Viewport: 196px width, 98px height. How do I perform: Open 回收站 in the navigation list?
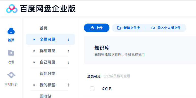pyautogui.click(x=45, y=96)
